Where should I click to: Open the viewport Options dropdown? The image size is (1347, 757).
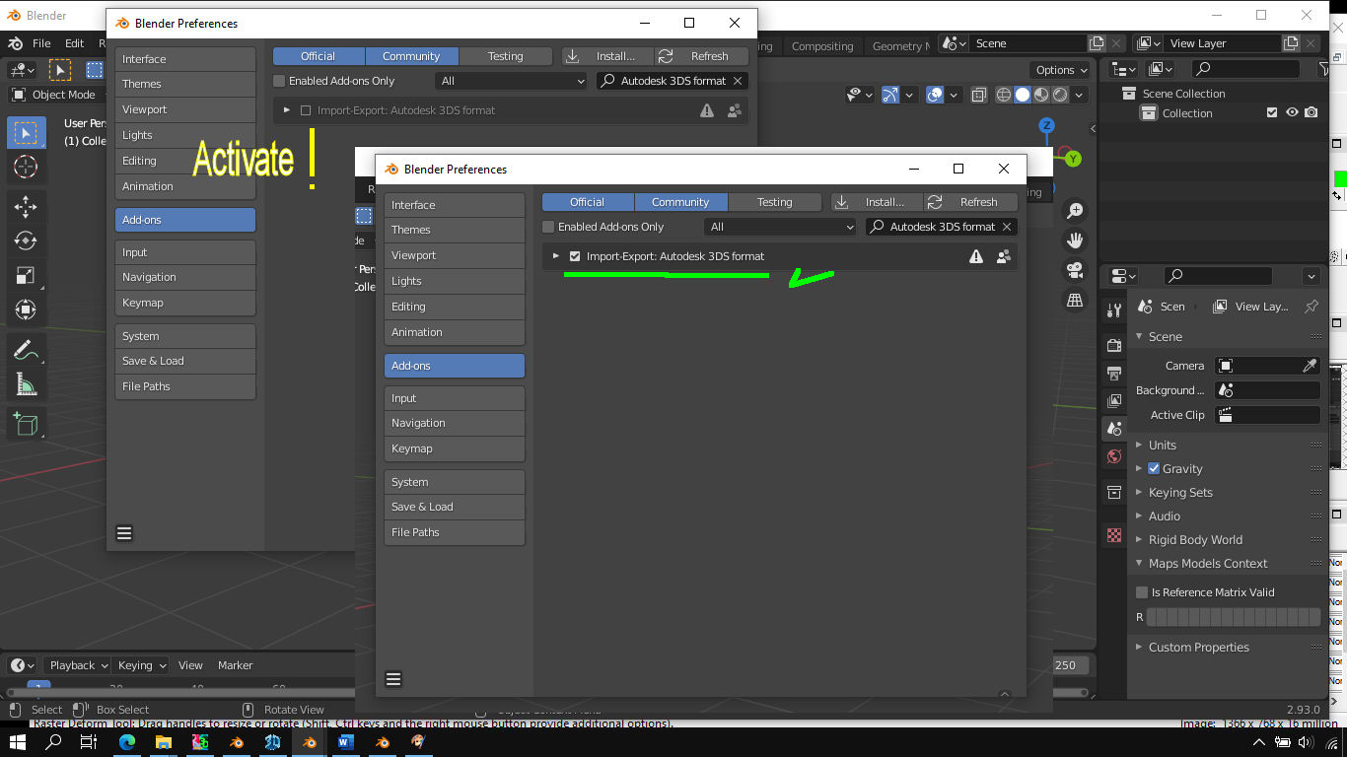[x=1060, y=70]
